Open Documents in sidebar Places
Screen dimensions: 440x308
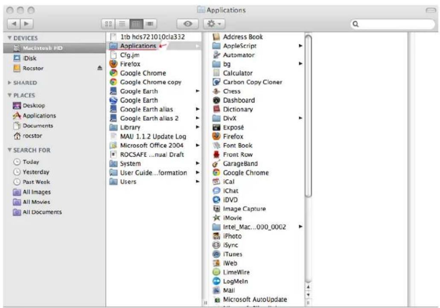33,126
